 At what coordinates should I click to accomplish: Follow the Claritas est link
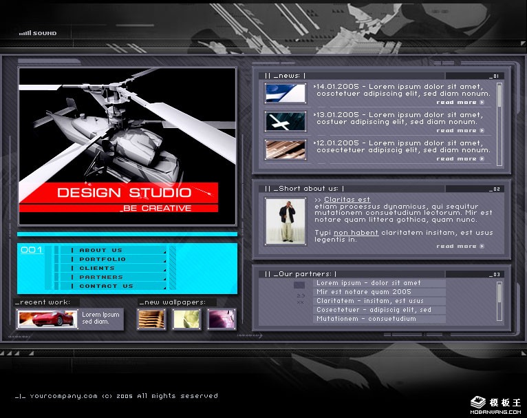[x=347, y=200]
